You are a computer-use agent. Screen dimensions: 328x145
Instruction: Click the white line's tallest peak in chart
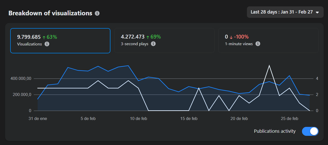pyautogui.click(x=269, y=66)
